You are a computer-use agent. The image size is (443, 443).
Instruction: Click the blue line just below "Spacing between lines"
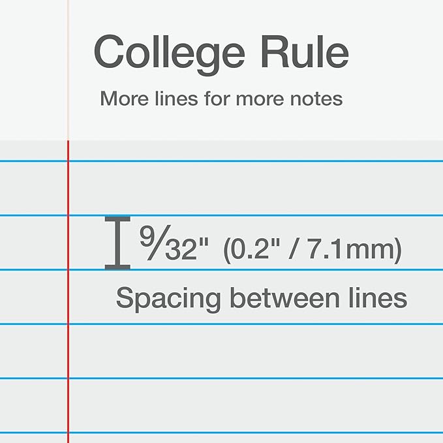(261, 324)
